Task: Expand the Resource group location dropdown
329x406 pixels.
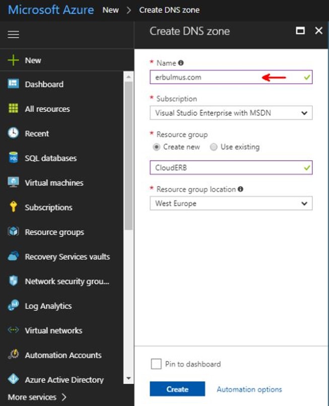Action: (231, 204)
